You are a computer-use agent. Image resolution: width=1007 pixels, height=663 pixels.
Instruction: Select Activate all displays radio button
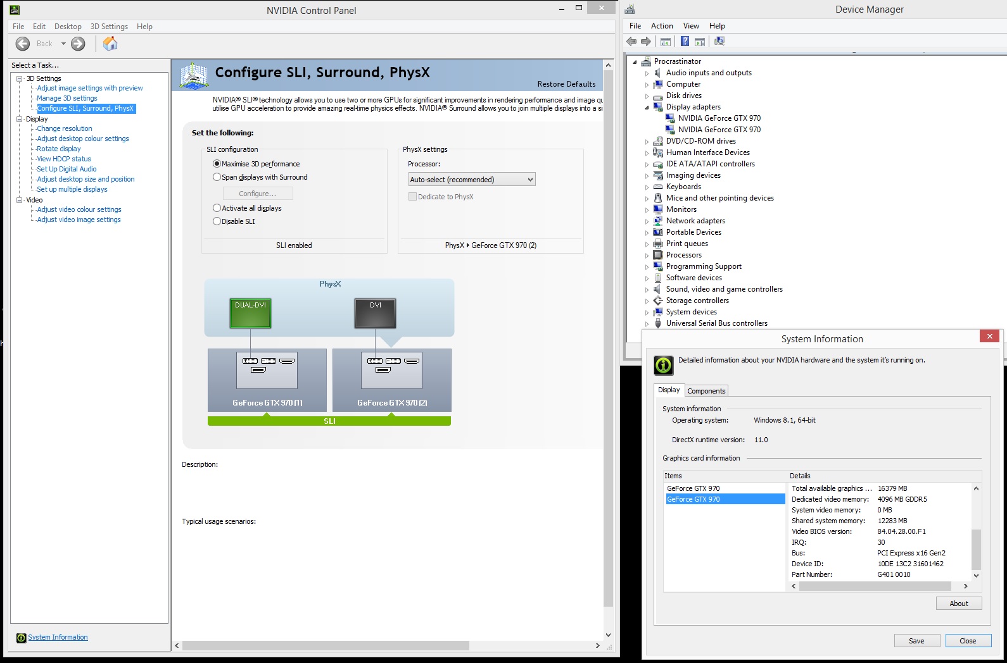tap(217, 208)
